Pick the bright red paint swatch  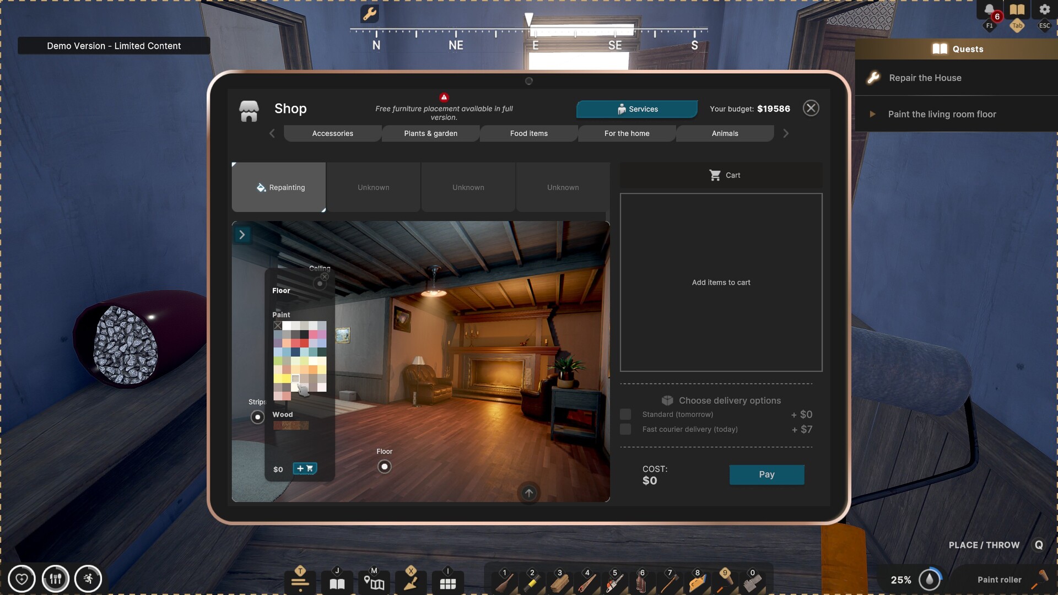304,343
